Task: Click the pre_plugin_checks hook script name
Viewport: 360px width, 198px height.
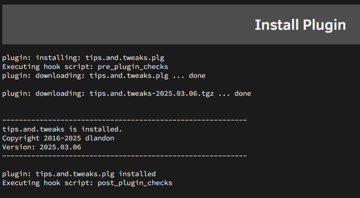Action: 133,67
